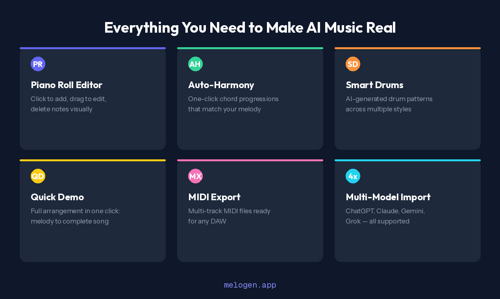
Task: Select the QD Quick Demo icon
Action: pyautogui.click(x=38, y=176)
